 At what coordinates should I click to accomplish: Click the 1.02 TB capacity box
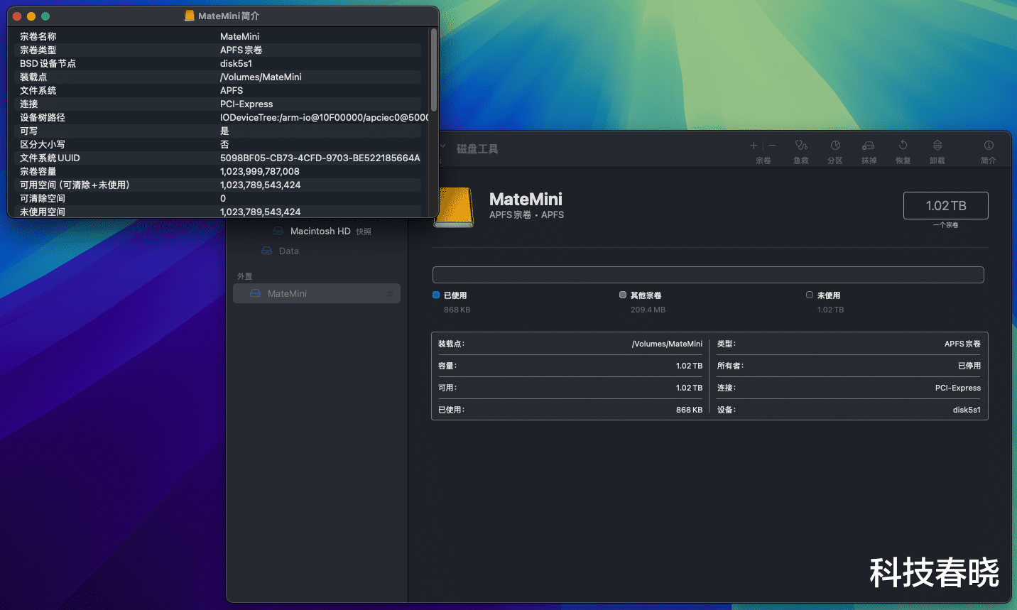(x=946, y=206)
